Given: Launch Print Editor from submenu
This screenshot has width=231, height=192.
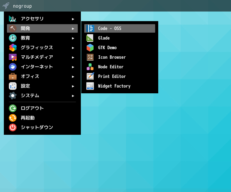Looking at the screenshot, I should click(x=120, y=76).
